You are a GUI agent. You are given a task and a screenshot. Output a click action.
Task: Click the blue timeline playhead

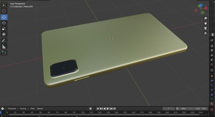click(x=1, y=112)
